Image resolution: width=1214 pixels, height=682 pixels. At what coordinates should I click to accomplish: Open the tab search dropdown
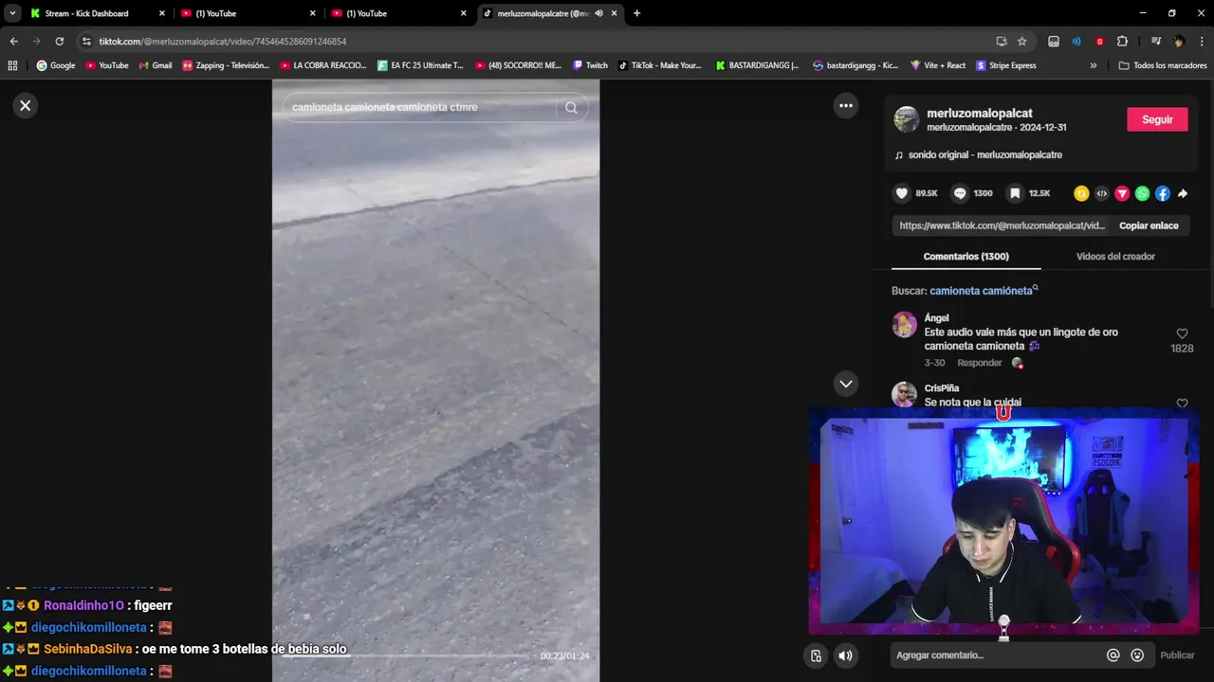click(x=12, y=13)
